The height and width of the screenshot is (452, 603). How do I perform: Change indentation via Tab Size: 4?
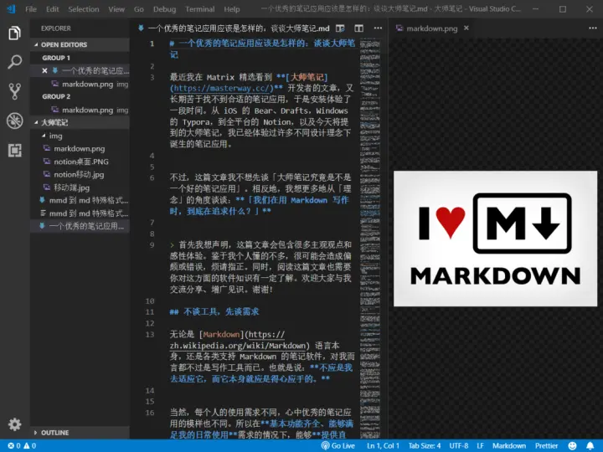pos(425,446)
